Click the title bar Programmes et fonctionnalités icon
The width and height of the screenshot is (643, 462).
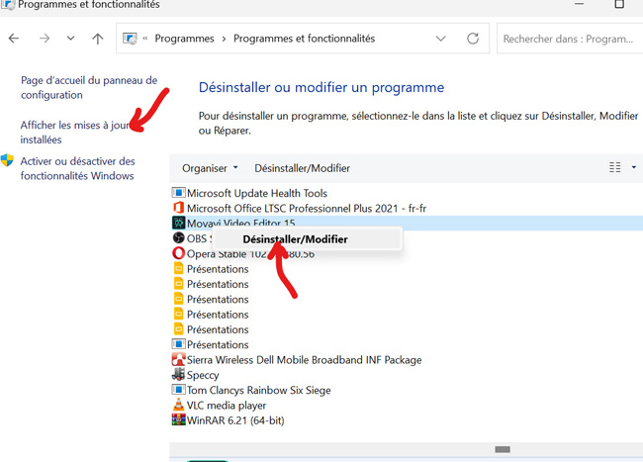point(8,5)
